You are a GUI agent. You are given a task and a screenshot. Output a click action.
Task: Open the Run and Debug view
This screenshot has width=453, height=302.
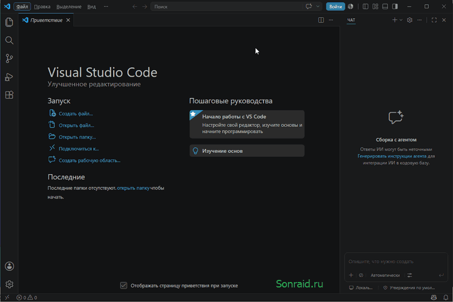pyautogui.click(x=9, y=77)
